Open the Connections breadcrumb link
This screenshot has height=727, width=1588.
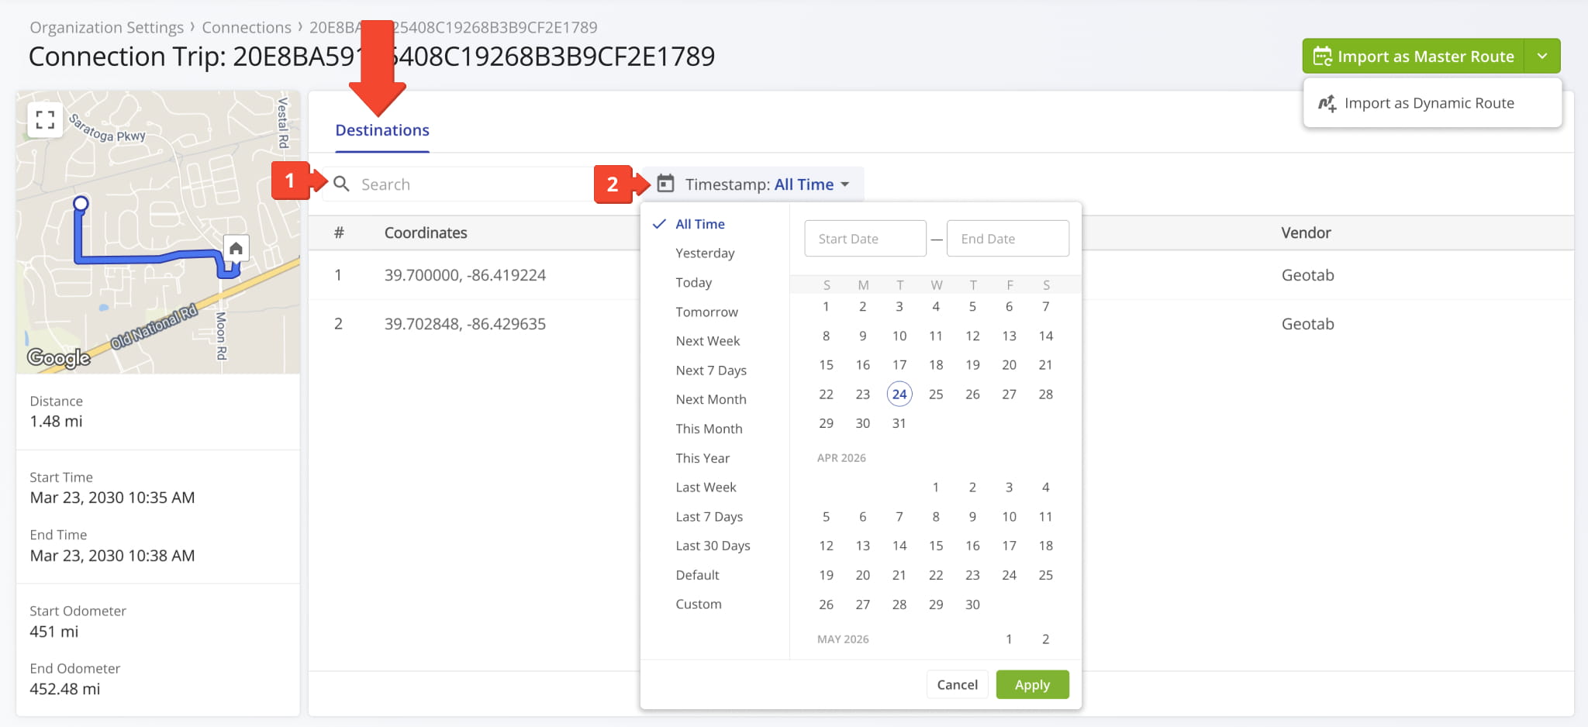[x=247, y=27]
